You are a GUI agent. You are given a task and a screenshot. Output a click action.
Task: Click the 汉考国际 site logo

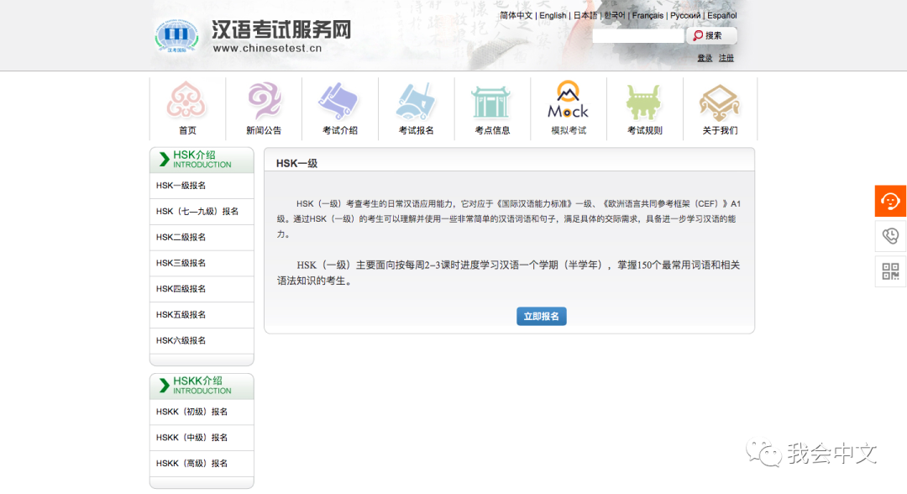176,36
